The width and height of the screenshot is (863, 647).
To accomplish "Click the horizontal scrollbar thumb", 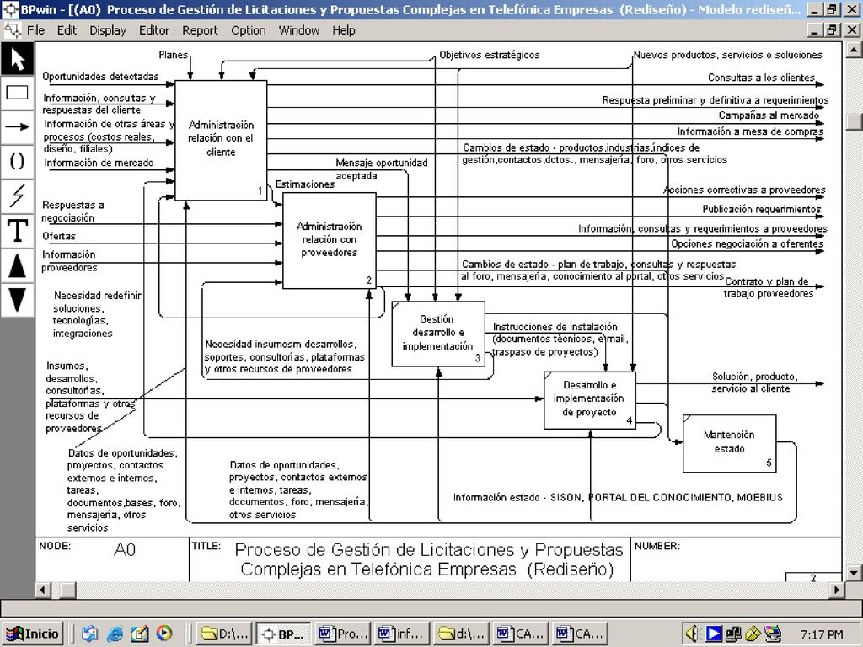I will pos(67,590).
